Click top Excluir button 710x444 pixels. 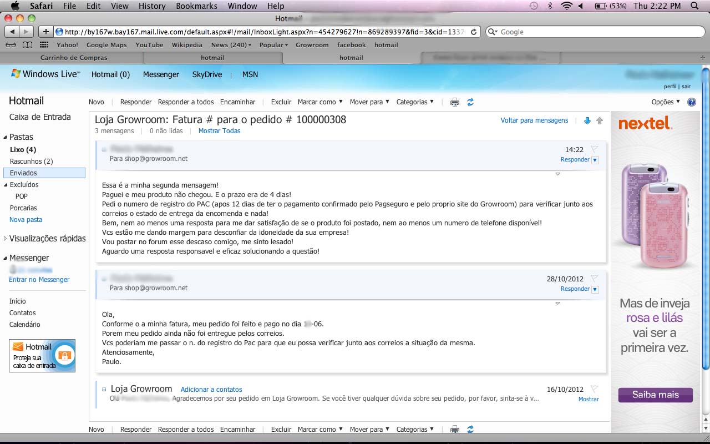281,102
